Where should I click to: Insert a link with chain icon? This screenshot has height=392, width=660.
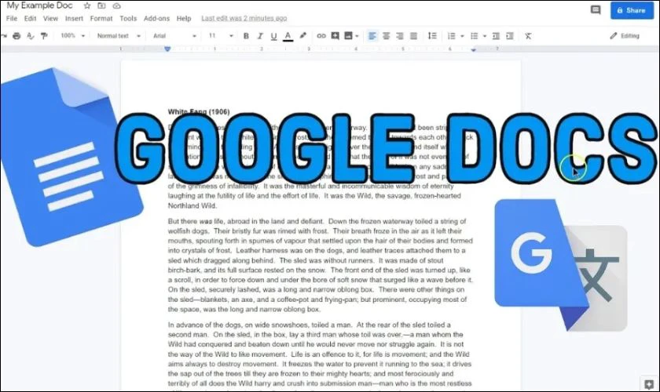point(321,36)
